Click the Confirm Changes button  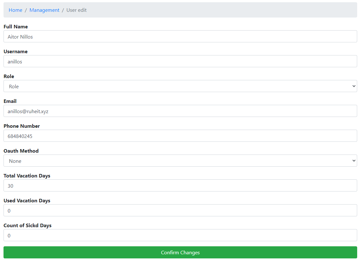pyautogui.click(x=180, y=252)
